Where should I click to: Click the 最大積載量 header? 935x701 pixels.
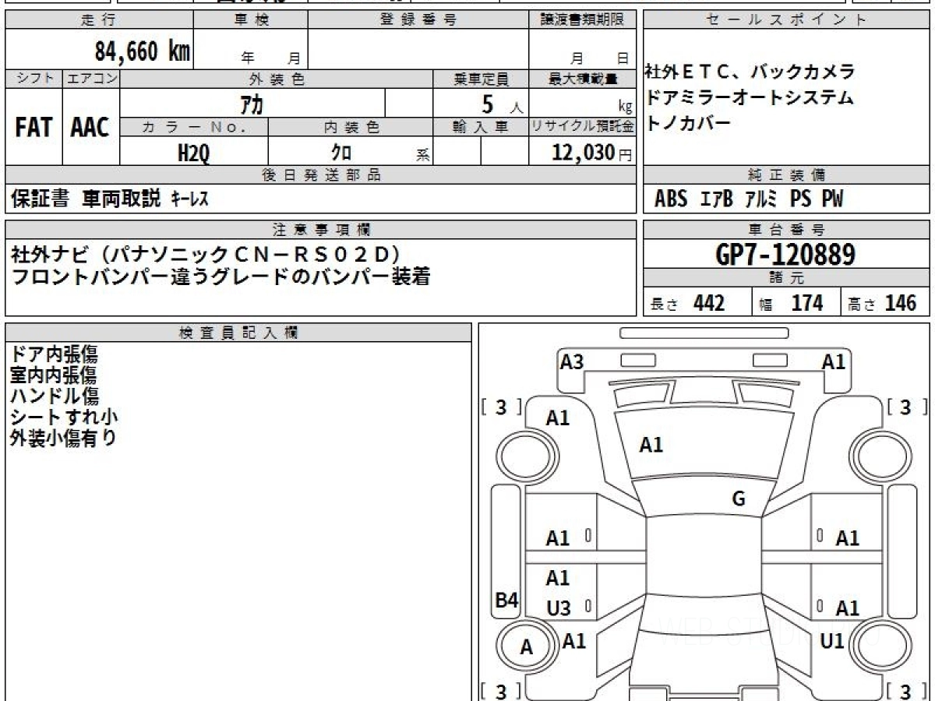pos(583,79)
